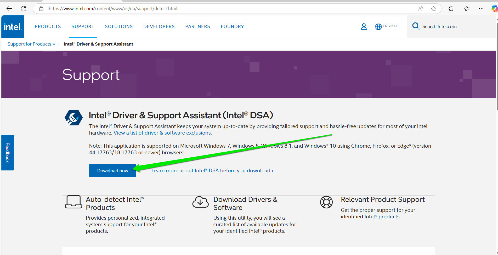Image resolution: width=498 pixels, height=255 pixels.
Task: Go to Intel home via logo
Action: [x=13, y=27]
